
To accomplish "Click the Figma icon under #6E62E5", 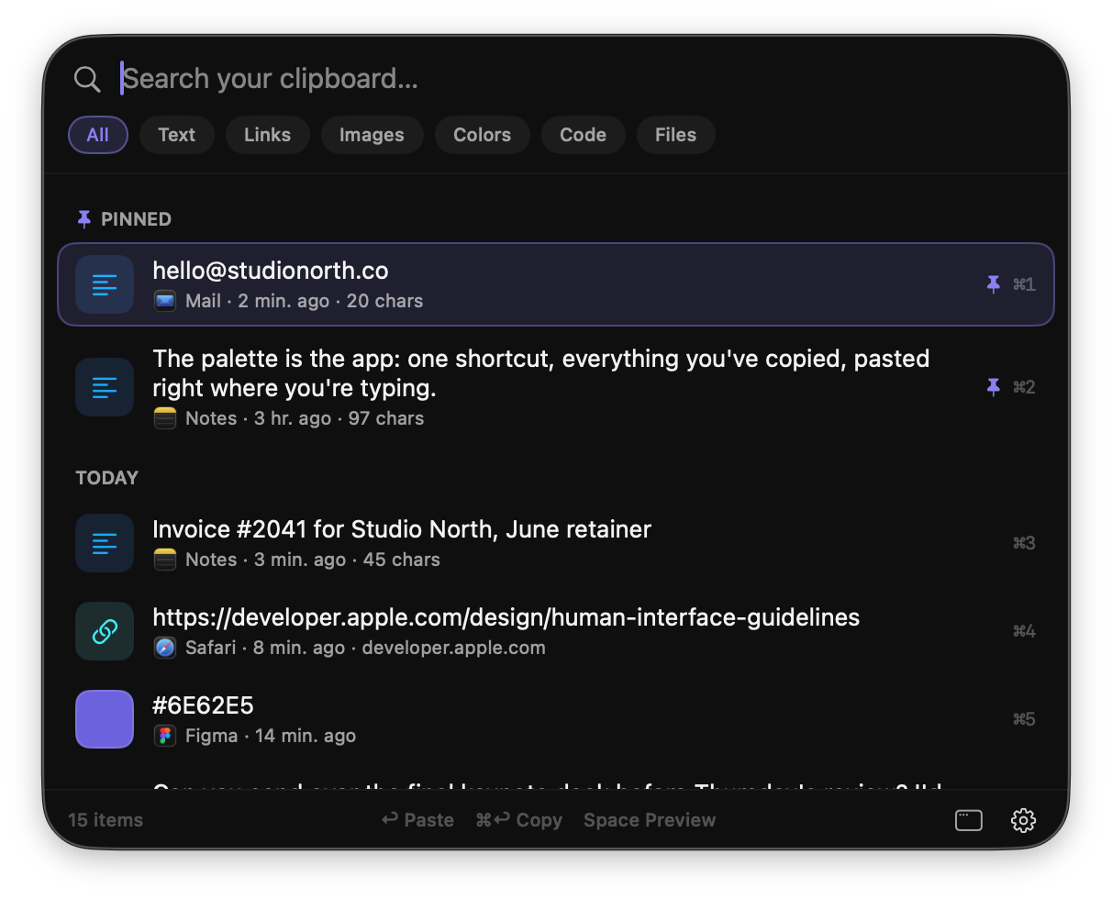I will coord(165,736).
